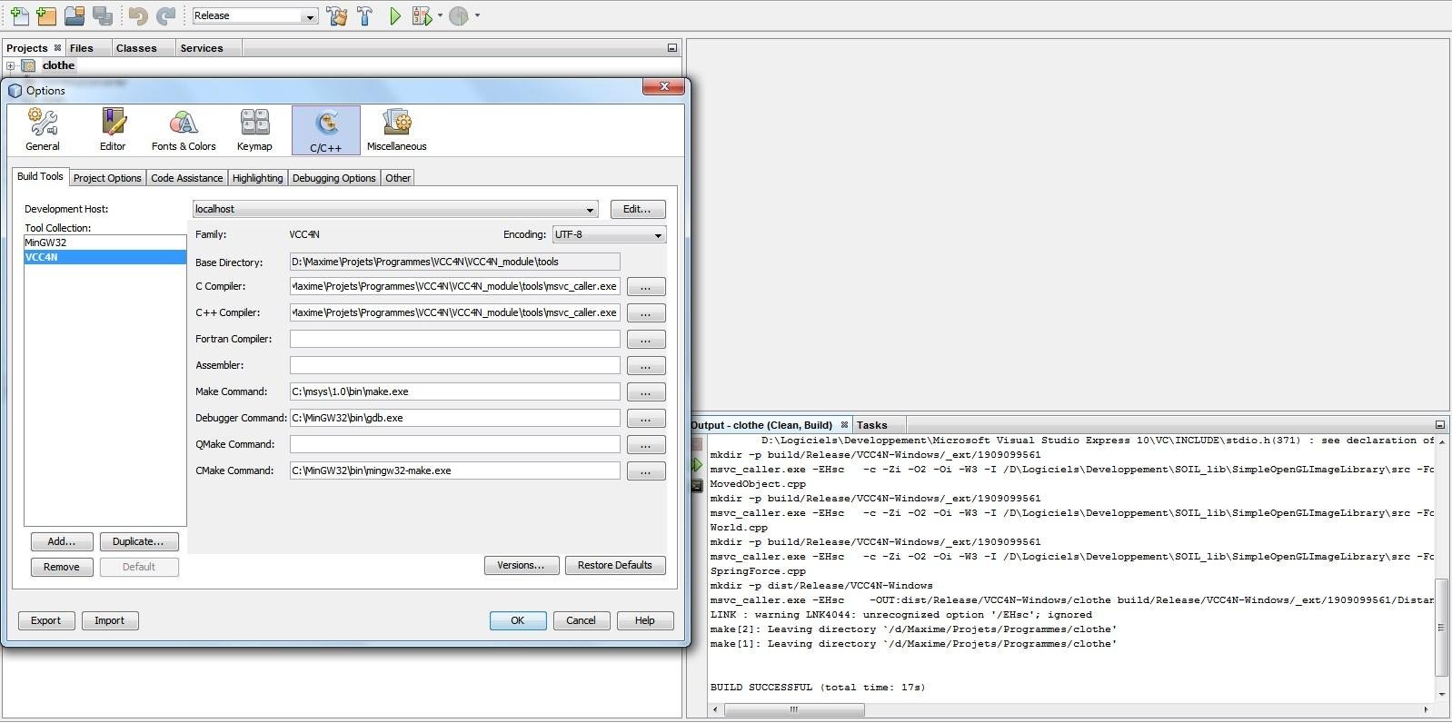Open the Editor options category

pyautogui.click(x=113, y=130)
